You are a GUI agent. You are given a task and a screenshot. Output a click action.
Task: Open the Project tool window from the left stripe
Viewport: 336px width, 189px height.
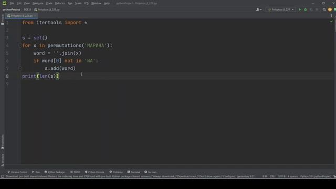(x=2, y=20)
